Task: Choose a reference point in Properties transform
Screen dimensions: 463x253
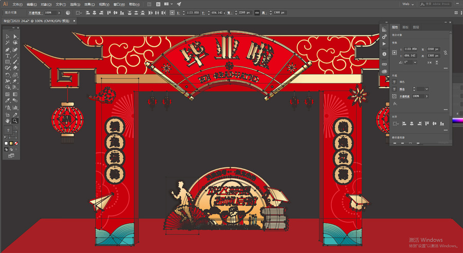Action: [x=395, y=52]
